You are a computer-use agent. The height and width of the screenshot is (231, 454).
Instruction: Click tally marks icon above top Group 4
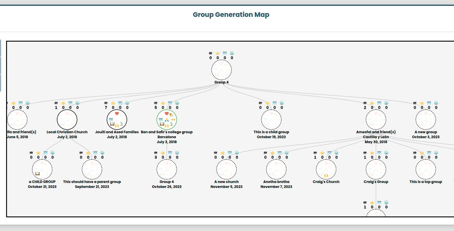coord(211,53)
